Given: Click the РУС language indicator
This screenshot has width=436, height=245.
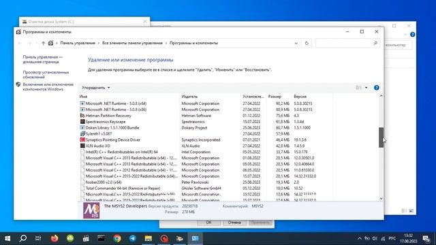Looking at the screenshot, I should coord(392,238).
